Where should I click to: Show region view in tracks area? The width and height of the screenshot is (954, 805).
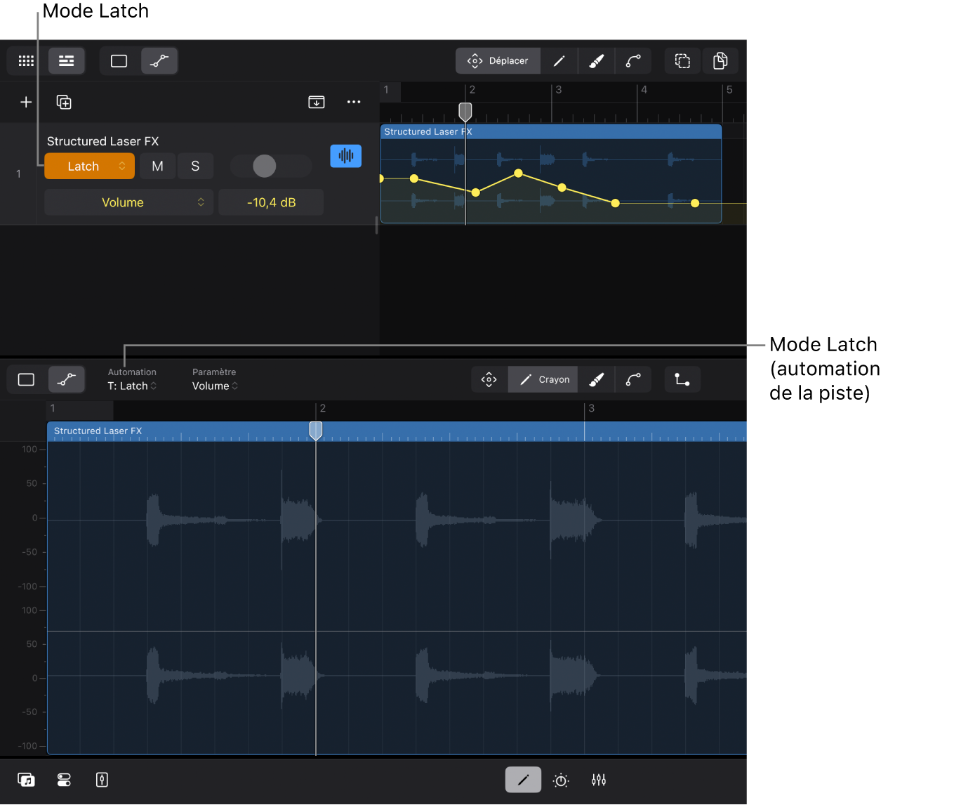tap(119, 61)
